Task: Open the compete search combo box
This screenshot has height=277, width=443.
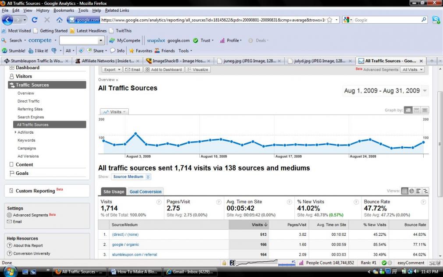Action: coord(82,40)
